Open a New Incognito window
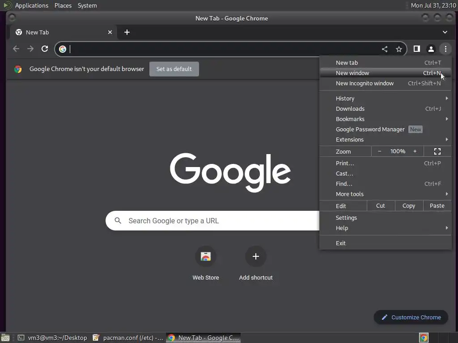Screen dimensions: 458x343 [x=386, y=83]
